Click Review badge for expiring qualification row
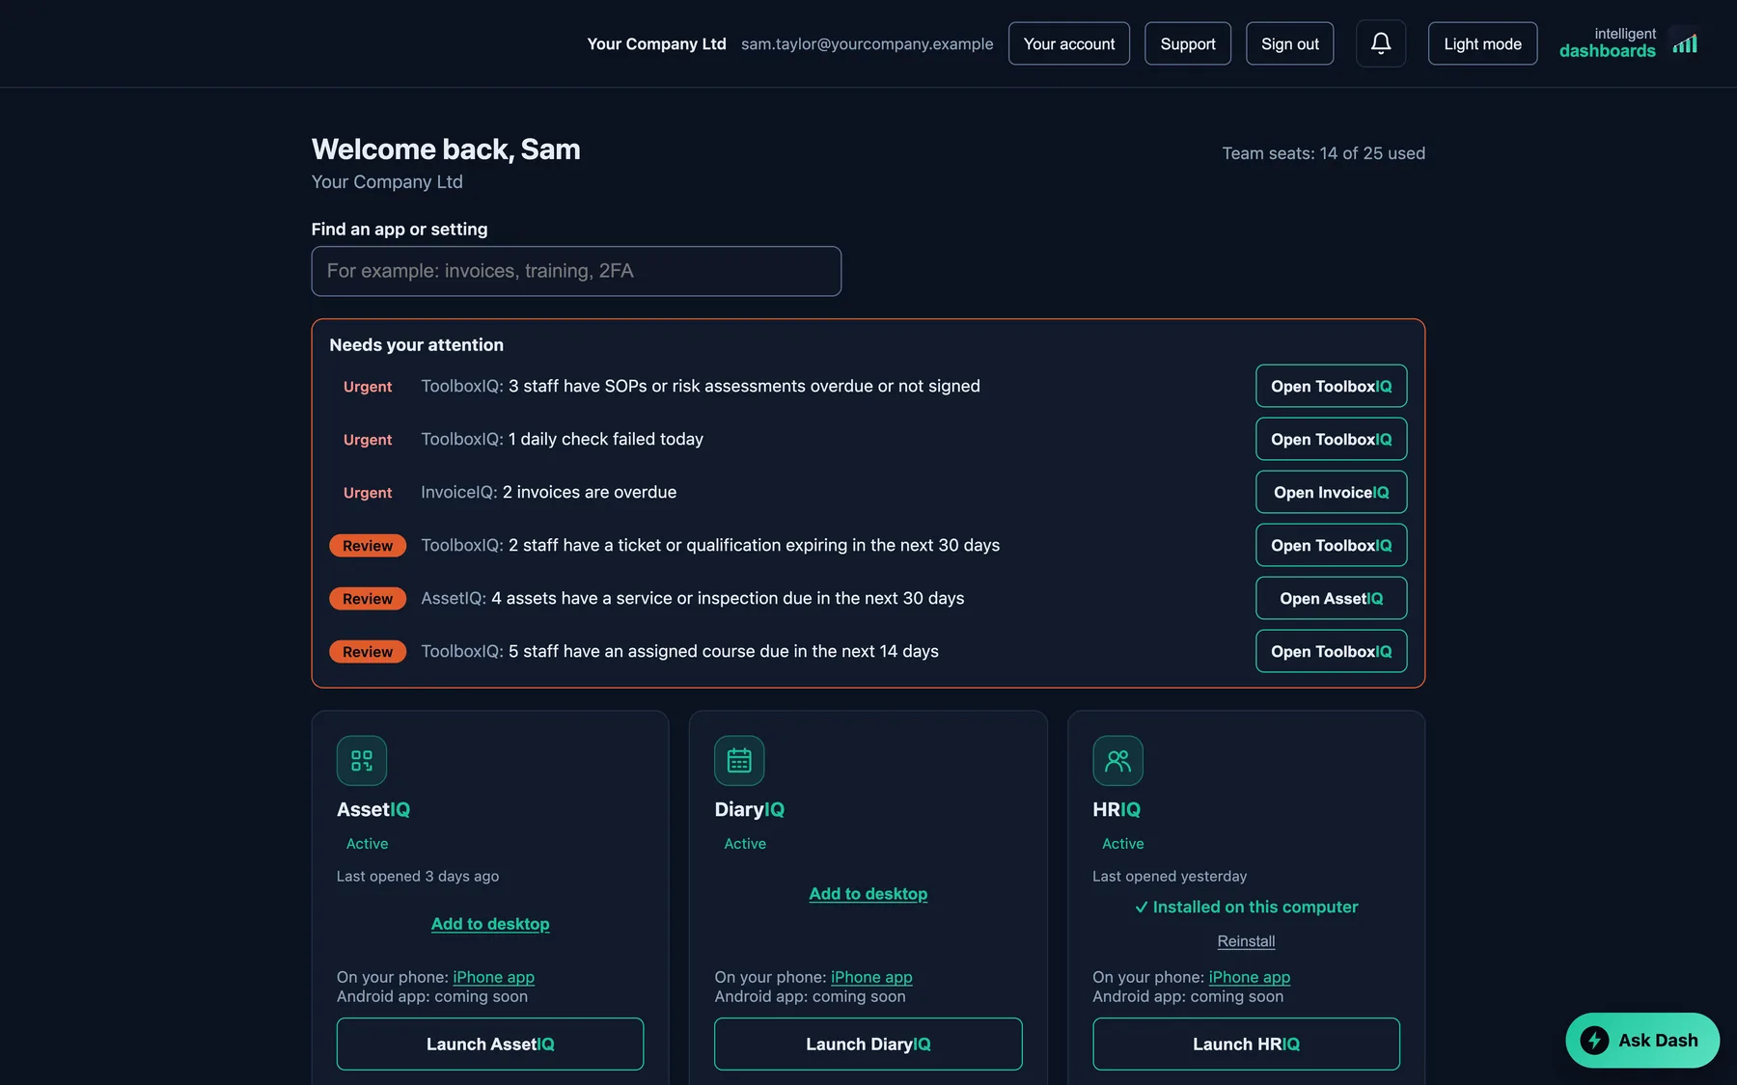 click(x=368, y=545)
